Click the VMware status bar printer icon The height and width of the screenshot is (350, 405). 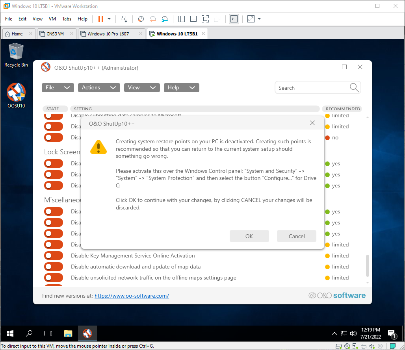tap(364, 346)
